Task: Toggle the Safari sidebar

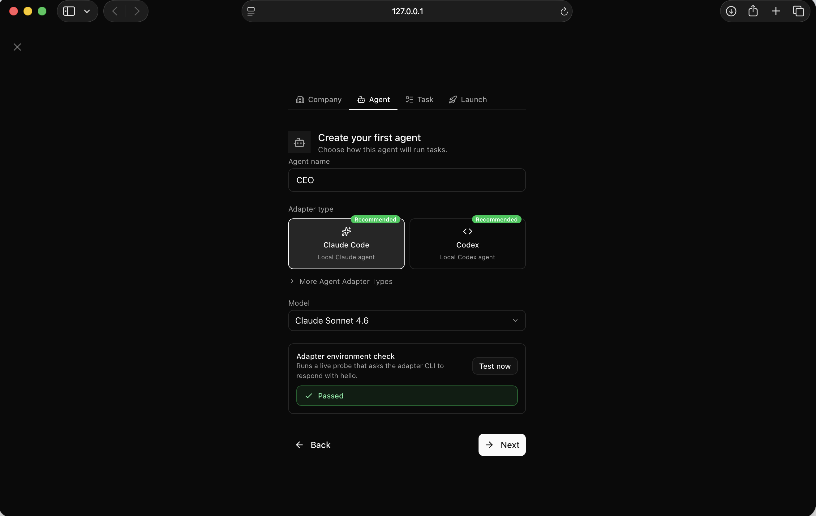Action: [68, 11]
